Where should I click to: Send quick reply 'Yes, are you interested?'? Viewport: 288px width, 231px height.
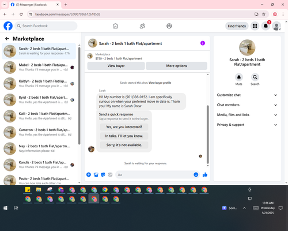tap(124, 127)
